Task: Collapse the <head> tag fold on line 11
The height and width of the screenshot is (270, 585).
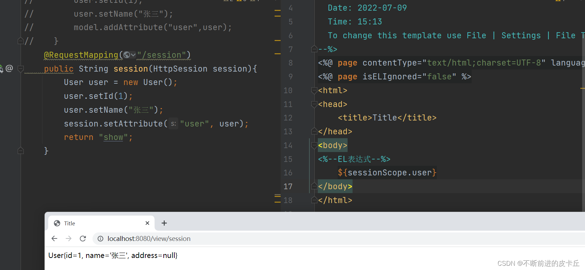Action: (x=314, y=104)
